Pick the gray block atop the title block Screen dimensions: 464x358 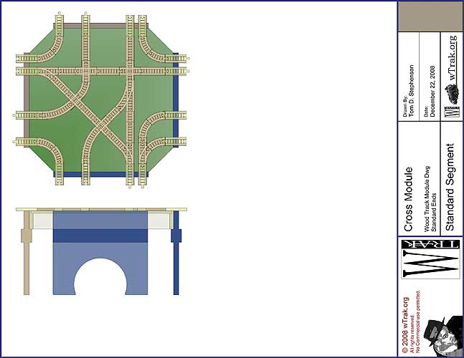coord(430,15)
